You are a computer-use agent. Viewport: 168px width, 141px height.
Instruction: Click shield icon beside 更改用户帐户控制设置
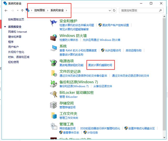click(x=100, y=25)
